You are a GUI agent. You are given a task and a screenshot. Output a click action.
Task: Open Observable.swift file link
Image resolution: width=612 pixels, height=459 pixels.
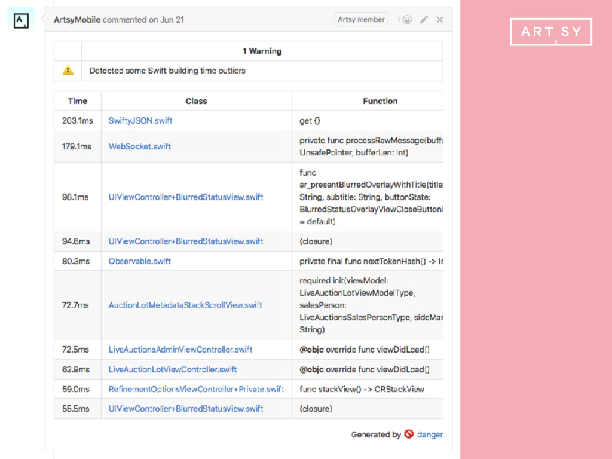[140, 261]
